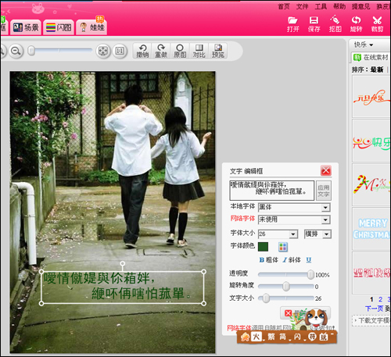The image size is (391, 357).
Task: Click the 简 simplified Chinese IME button
Action: pos(283,337)
